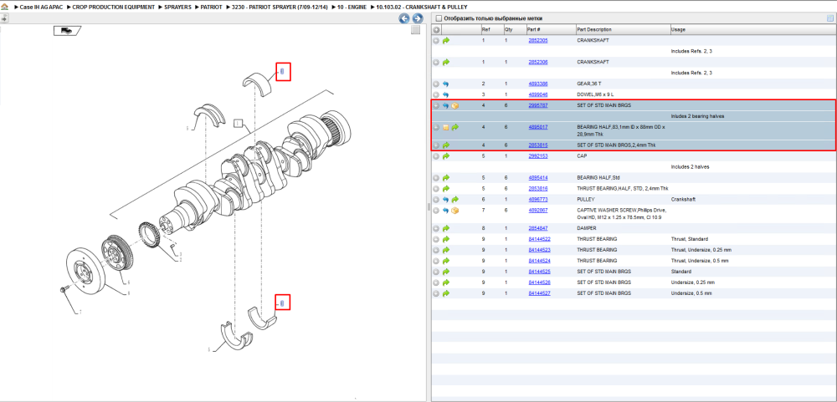Enable 'Отобразить только выбранные метки' checkbox
This screenshot has width=837, height=402.
438,18
